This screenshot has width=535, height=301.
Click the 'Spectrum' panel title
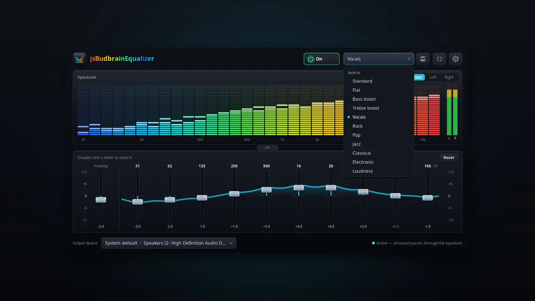coord(87,77)
